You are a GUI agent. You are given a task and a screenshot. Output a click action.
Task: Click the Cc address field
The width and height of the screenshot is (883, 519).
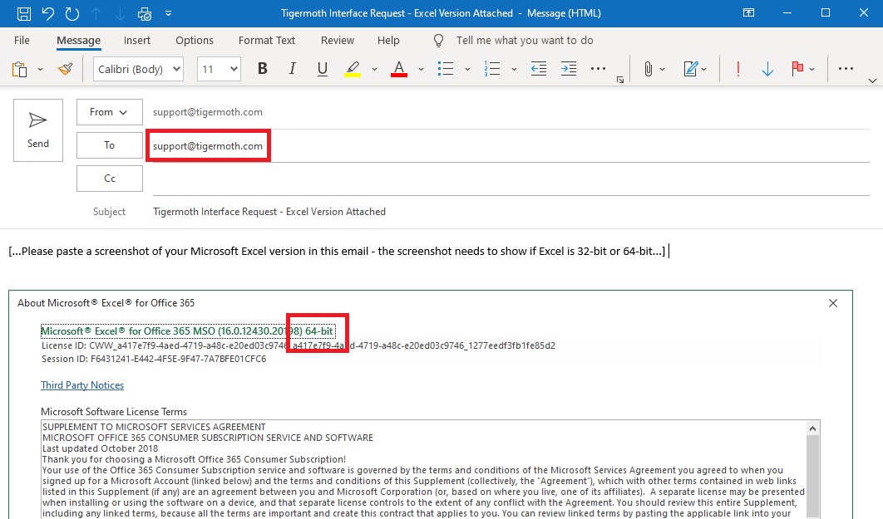click(511, 179)
